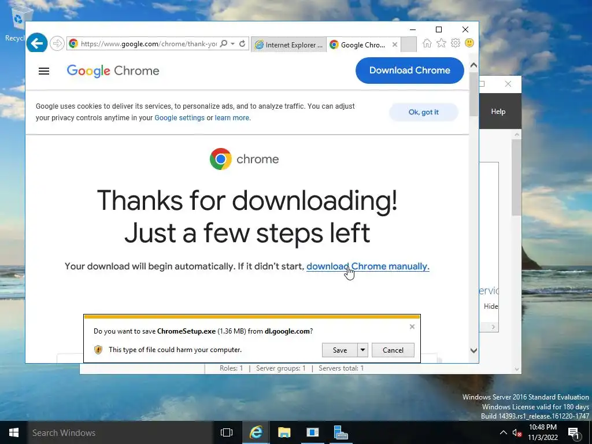Click Ok, got it cookie button
592x444 pixels.
(424, 112)
